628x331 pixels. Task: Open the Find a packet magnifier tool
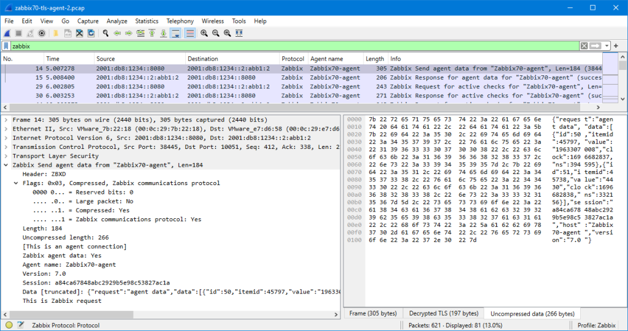(x=105, y=33)
